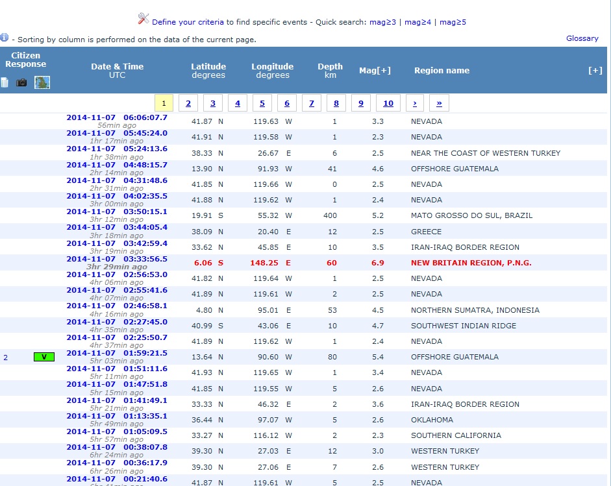611x486 pixels.
Task: Click magnitude 6.9 value
Action: 378,263
